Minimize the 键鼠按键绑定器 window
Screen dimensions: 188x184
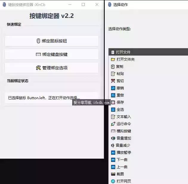pyautogui.click(x=70, y=4)
